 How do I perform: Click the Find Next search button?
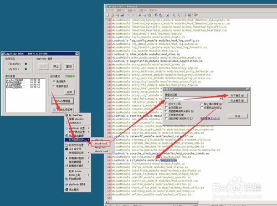click(x=237, y=96)
